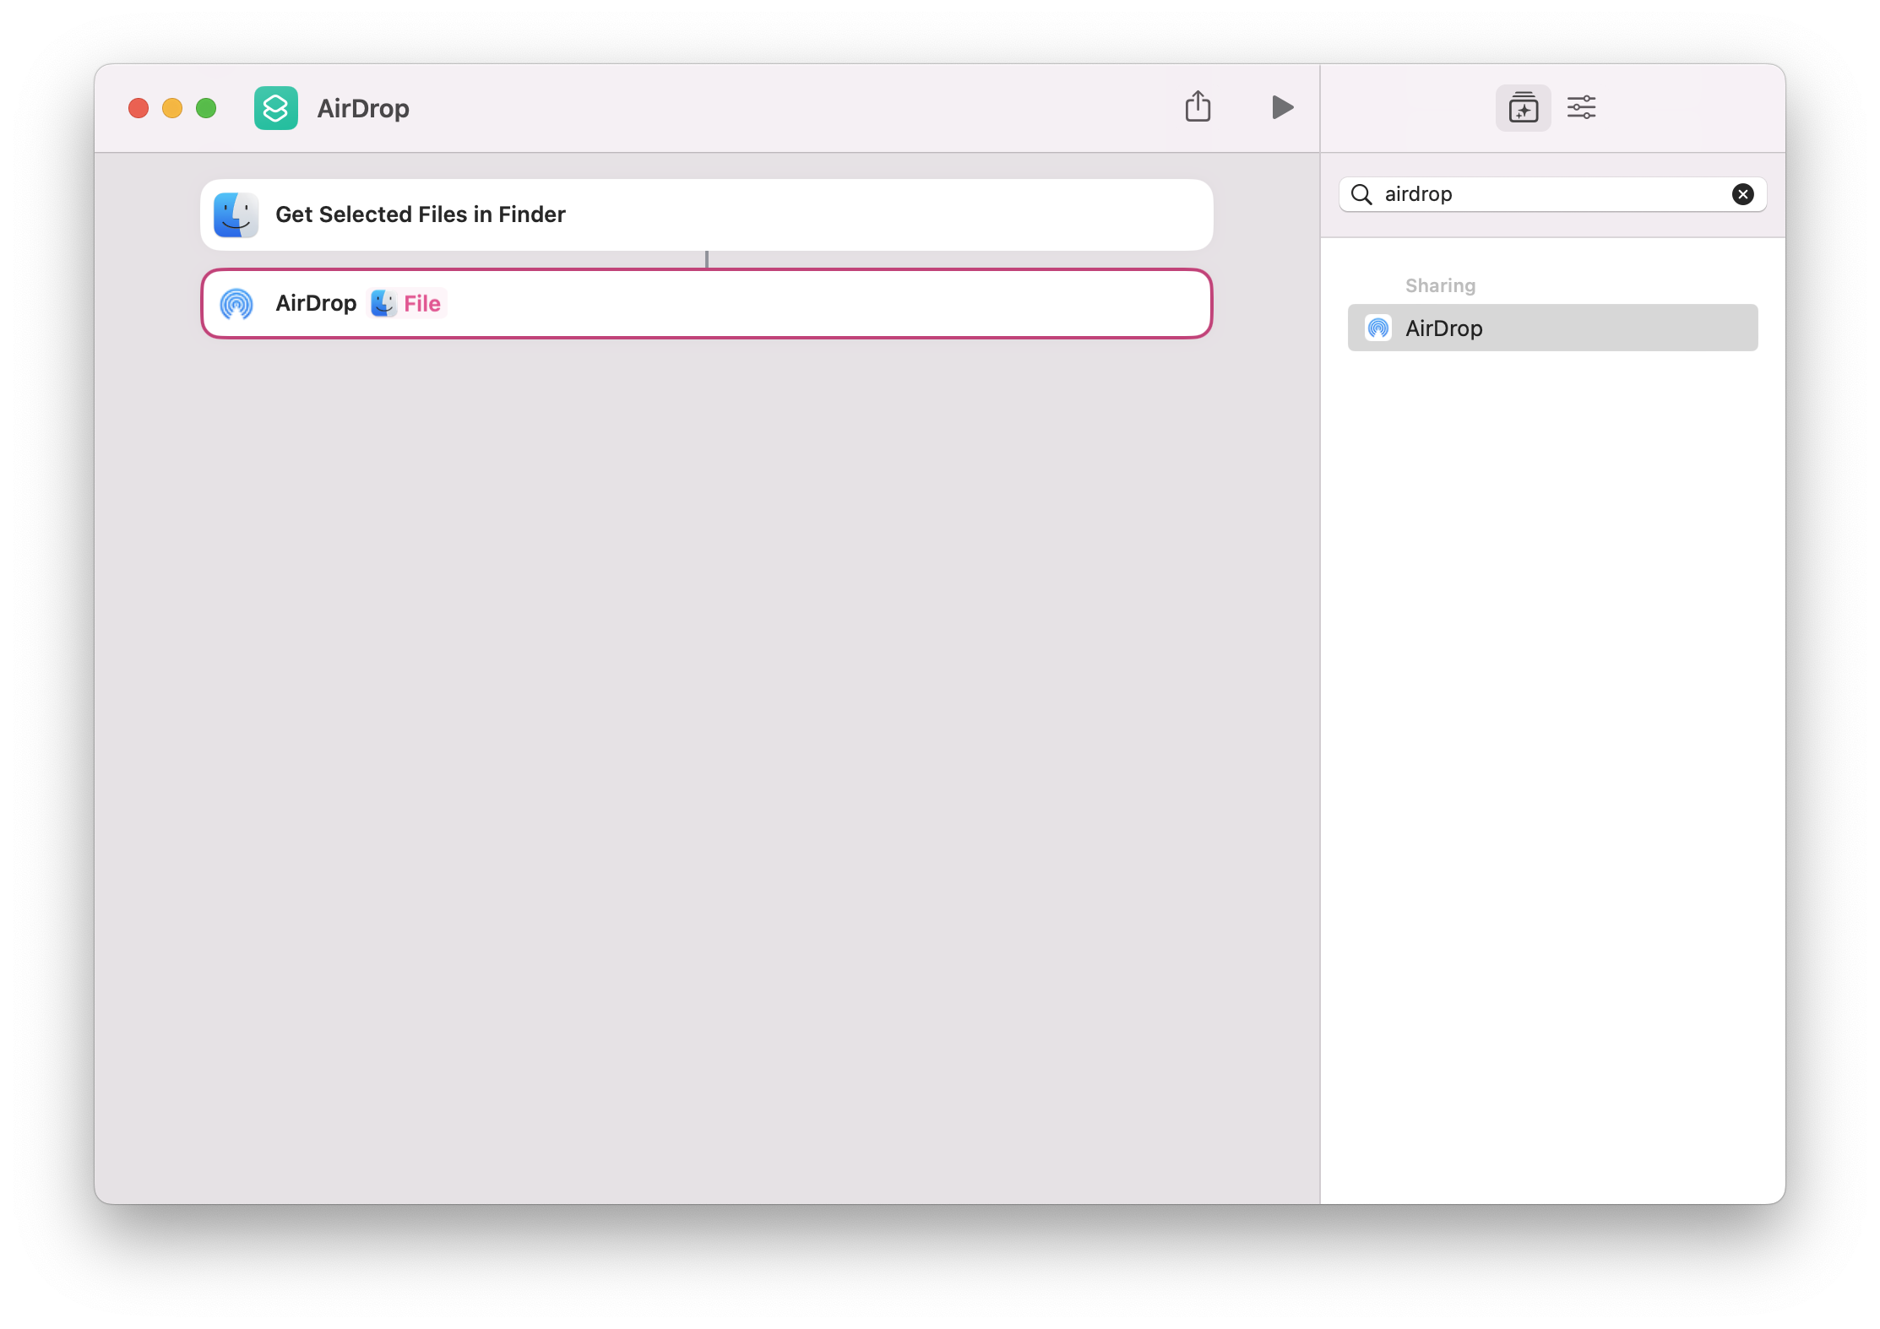Click the AirDrop shortcut title text
This screenshot has height=1329, width=1880.
click(x=363, y=109)
